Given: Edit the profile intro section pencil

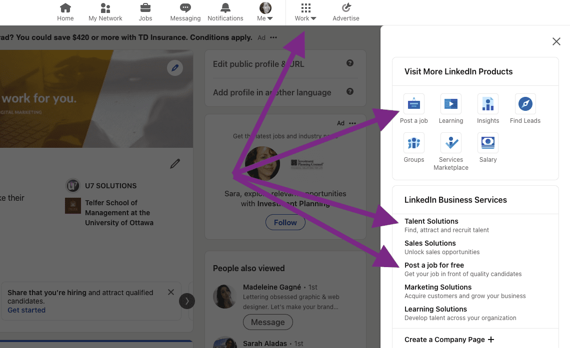Looking at the screenshot, I should click(175, 164).
